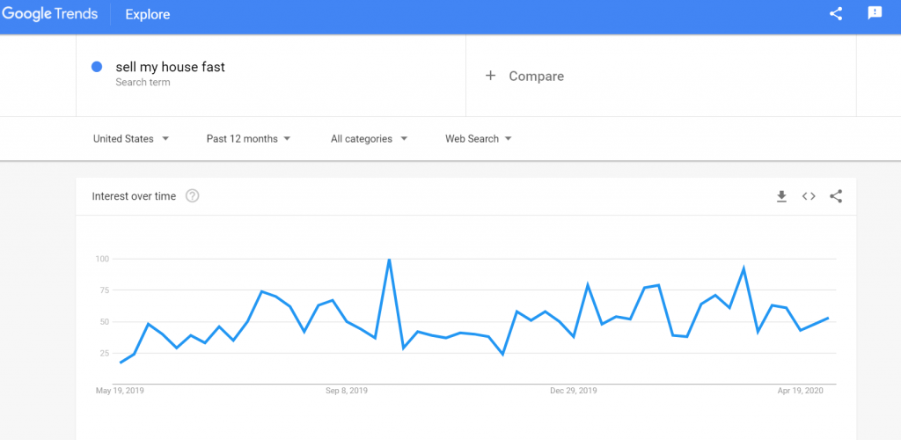Go to the Explore tab in the header

point(148,15)
